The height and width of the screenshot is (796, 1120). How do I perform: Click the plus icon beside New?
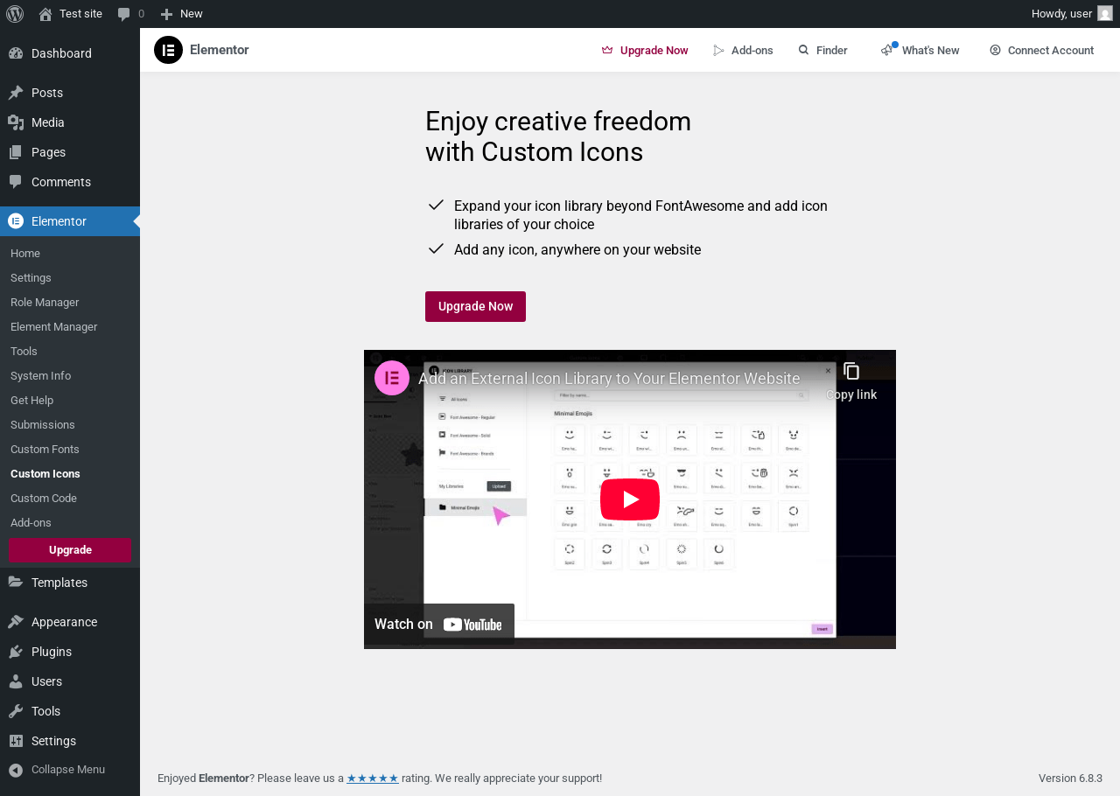pyautogui.click(x=166, y=14)
